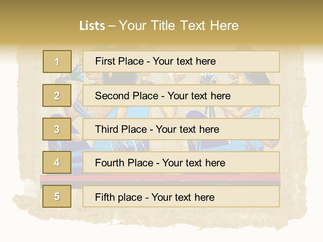Select the number 2 box

tap(57, 95)
